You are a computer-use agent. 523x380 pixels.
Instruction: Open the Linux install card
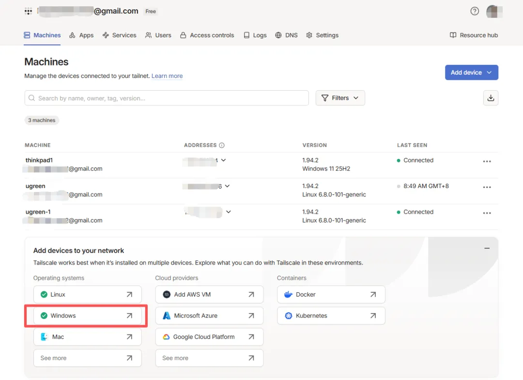[87, 295]
